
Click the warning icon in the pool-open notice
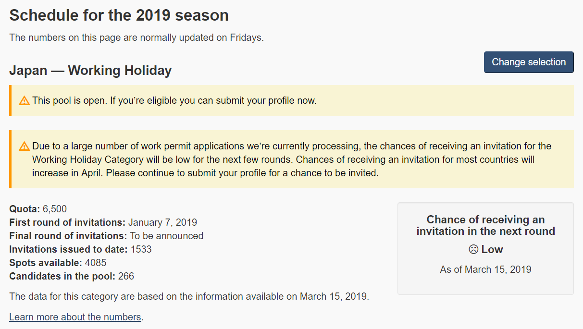pos(24,101)
